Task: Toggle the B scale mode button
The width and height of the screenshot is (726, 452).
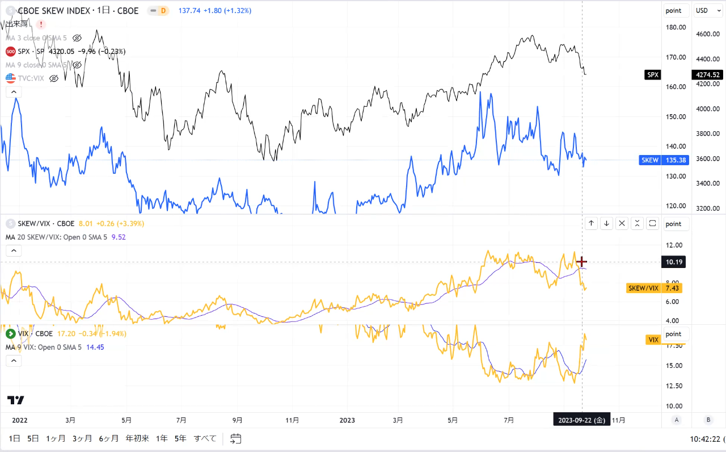Action: click(x=708, y=420)
